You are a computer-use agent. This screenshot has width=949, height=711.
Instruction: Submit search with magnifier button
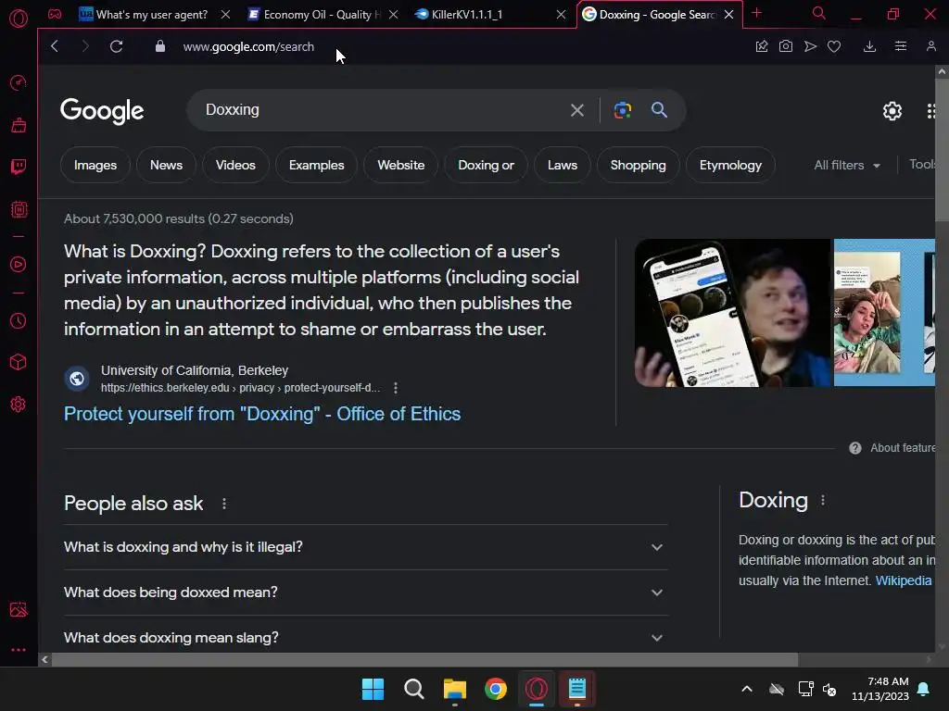pyautogui.click(x=659, y=110)
